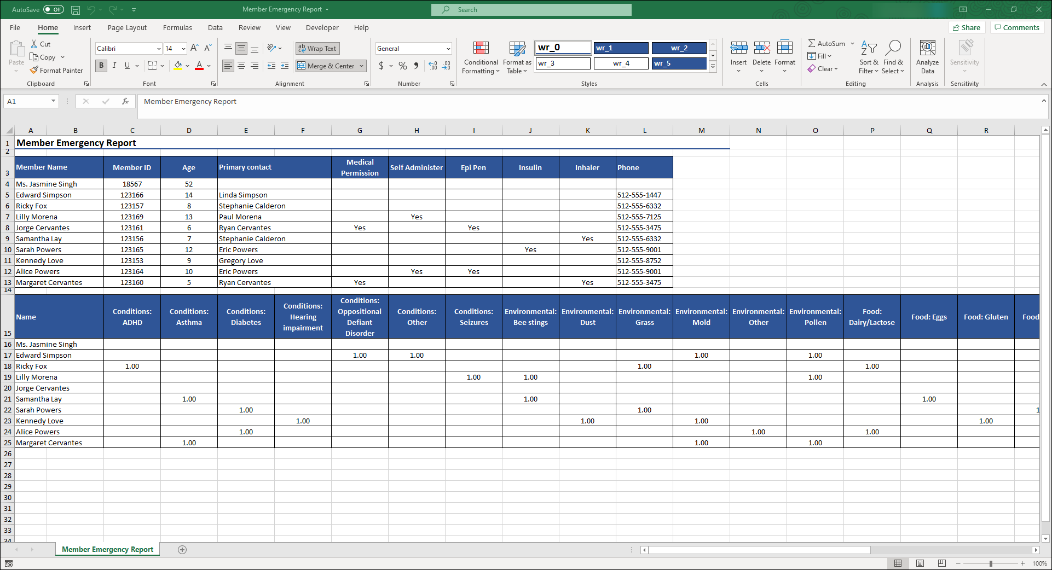Expand the cell styles gallery
This screenshot has width=1052, height=570.
713,66
